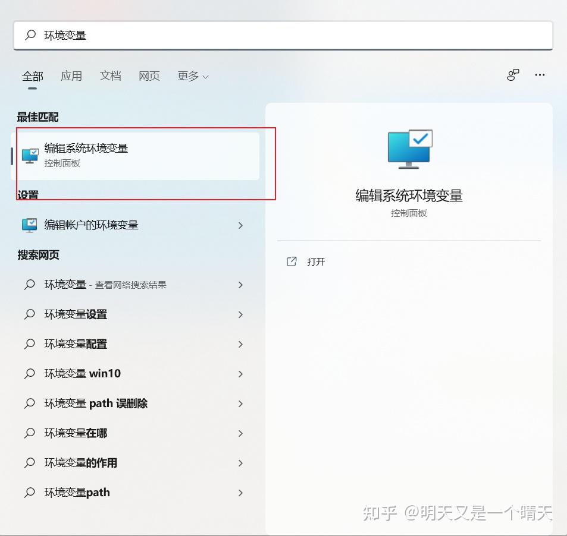This screenshot has height=536, width=567.
Task: Click 打开 to open the control panel item
Action: (316, 261)
